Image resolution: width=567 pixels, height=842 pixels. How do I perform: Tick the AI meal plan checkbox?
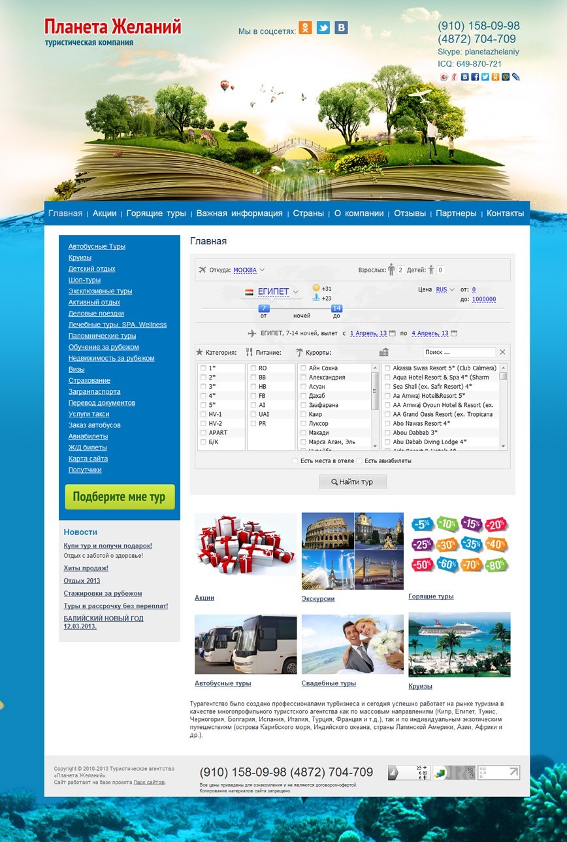coord(253,405)
